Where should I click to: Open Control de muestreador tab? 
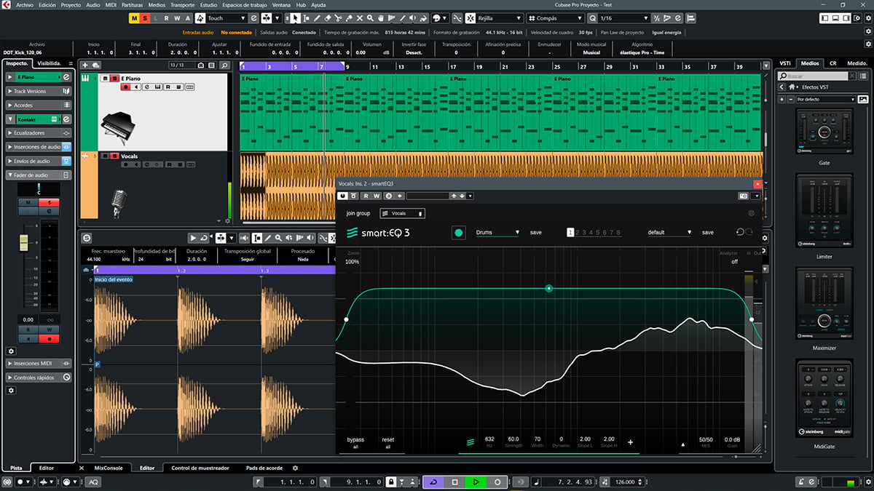pyautogui.click(x=200, y=468)
